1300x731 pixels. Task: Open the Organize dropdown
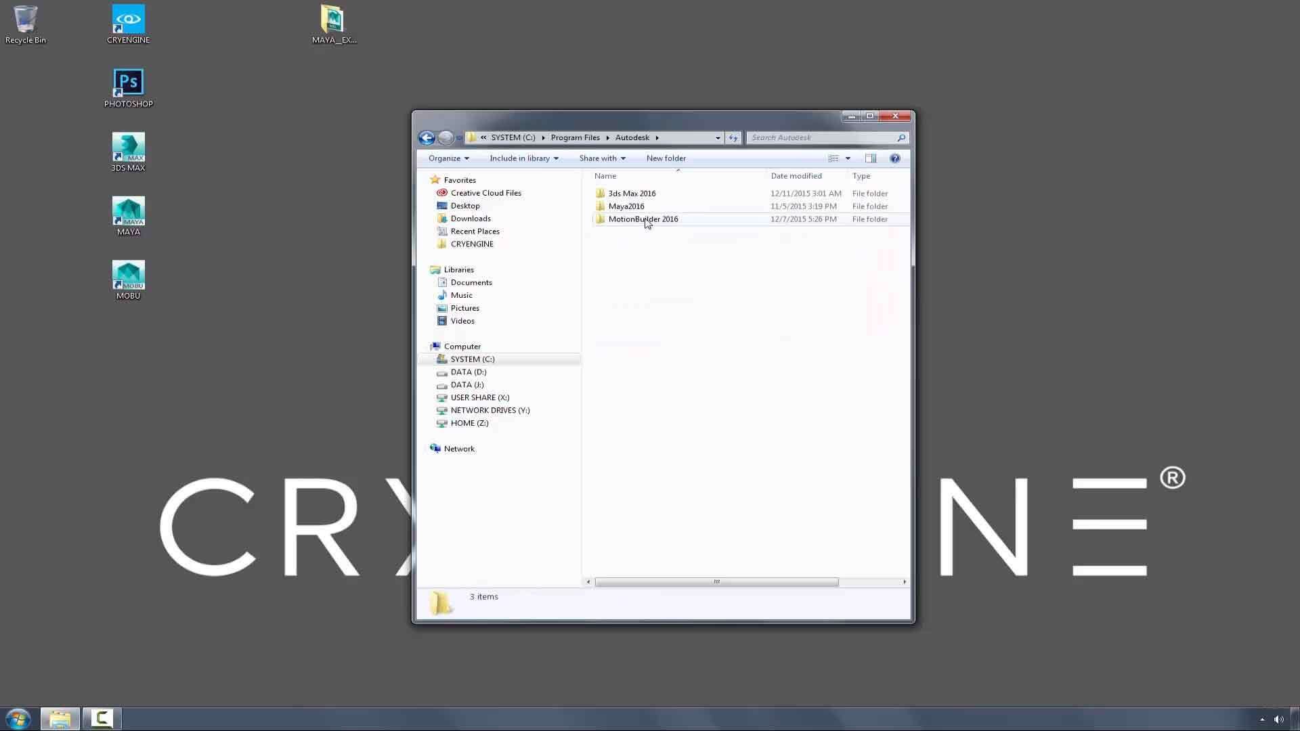pyautogui.click(x=448, y=158)
